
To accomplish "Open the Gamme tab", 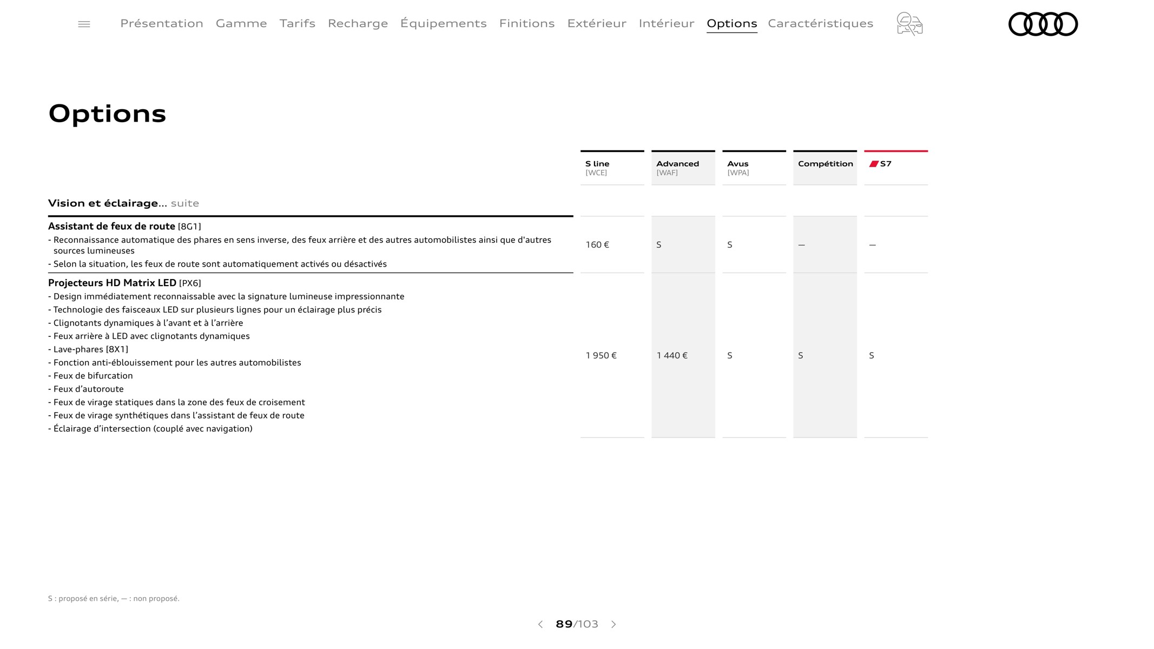I will (241, 23).
